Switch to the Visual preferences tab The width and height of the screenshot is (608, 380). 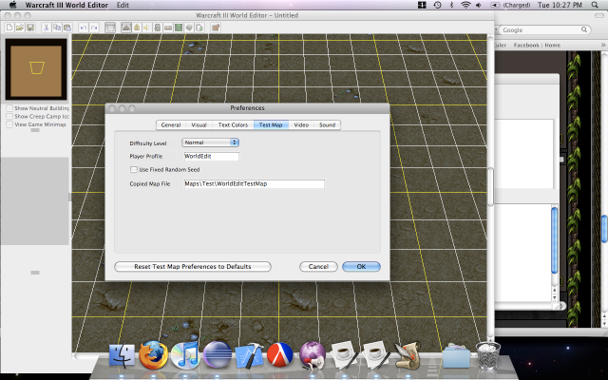[199, 124]
